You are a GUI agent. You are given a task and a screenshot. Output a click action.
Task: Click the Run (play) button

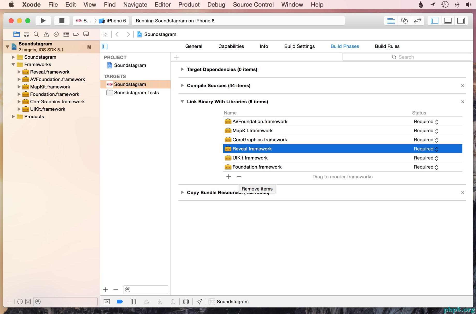tap(43, 21)
